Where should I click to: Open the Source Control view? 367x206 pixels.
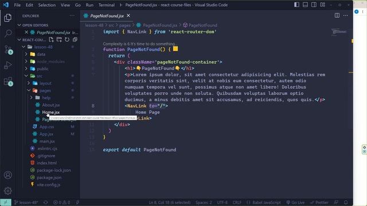pyautogui.click(x=8, y=50)
